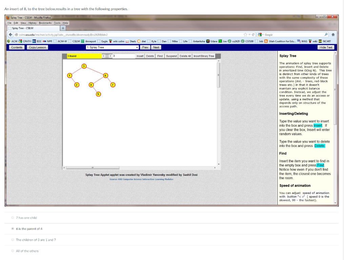The image size is (347, 260).
Task: Go to next lesson with Next
Action: (x=156, y=47)
